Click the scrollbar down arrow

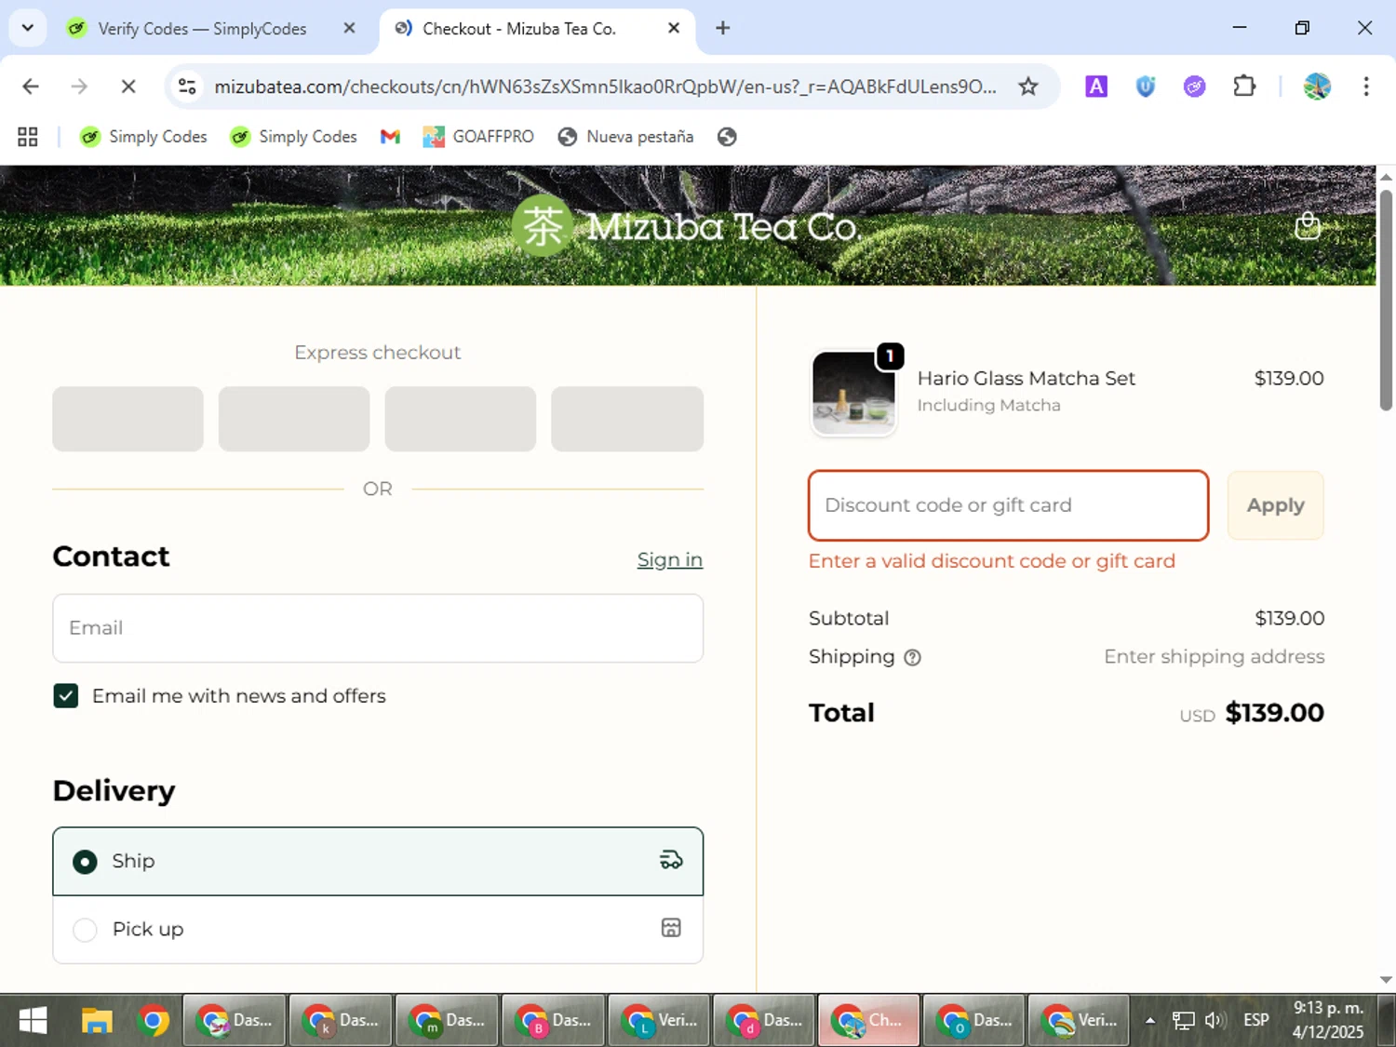1386,979
